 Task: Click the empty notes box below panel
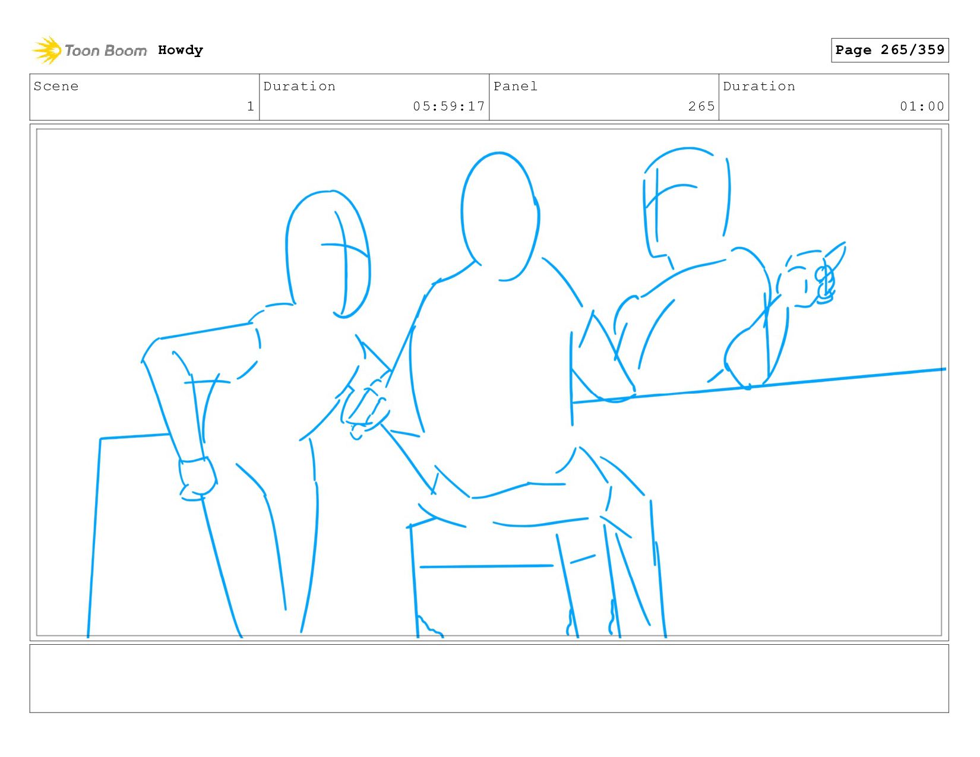tap(489, 679)
